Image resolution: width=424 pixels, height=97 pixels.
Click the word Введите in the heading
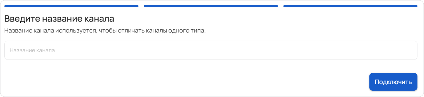pyautogui.click(x=22, y=19)
